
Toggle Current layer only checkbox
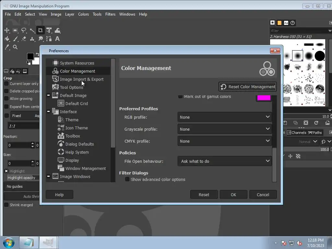(x=6, y=84)
